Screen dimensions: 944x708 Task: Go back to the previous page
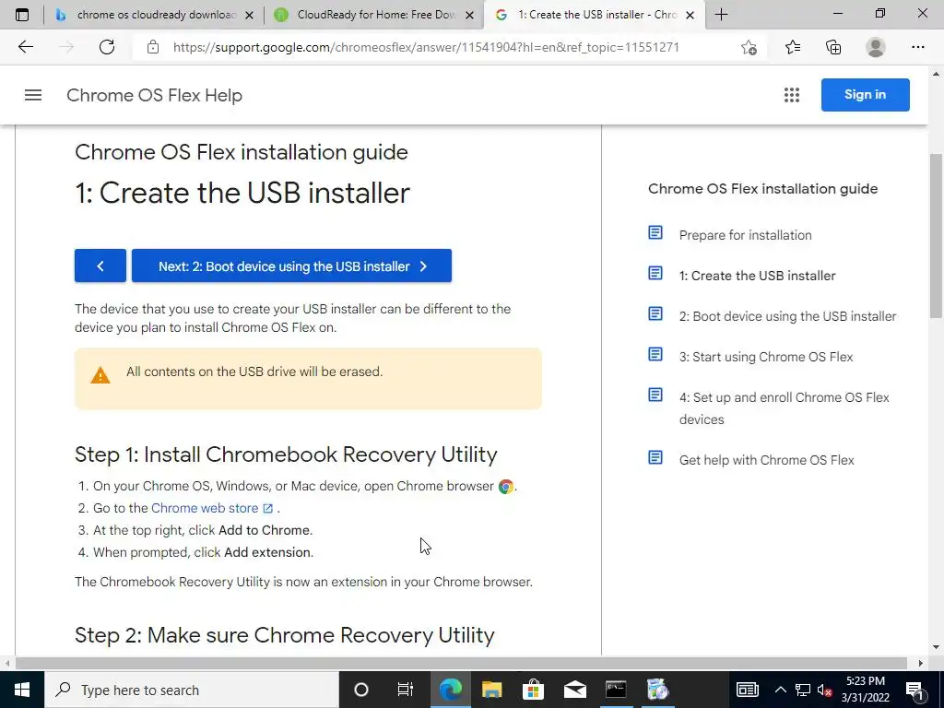25,47
